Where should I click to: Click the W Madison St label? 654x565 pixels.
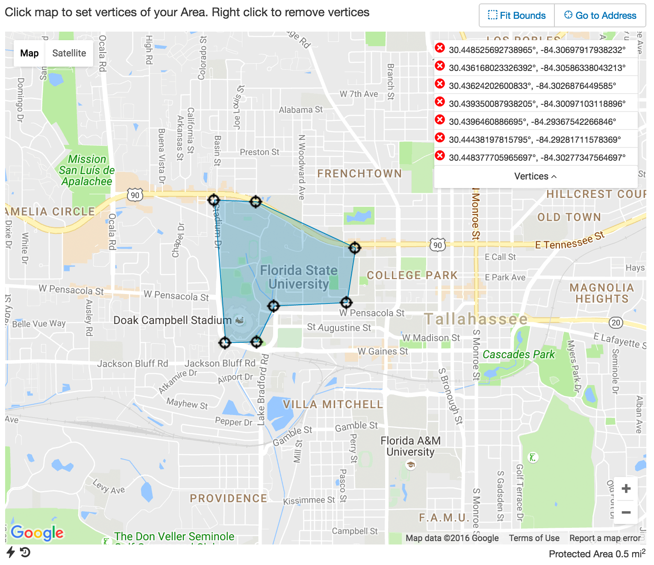point(431,338)
